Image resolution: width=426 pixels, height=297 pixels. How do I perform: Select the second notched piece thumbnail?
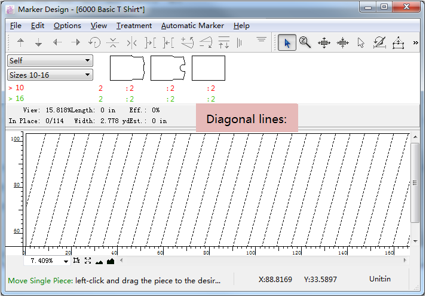click(x=168, y=68)
